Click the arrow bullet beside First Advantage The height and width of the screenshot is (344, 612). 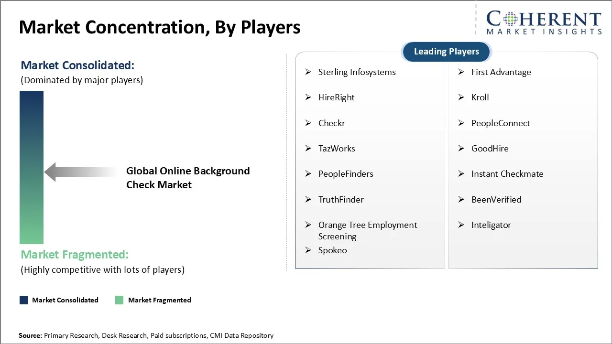tap(461, 72)
